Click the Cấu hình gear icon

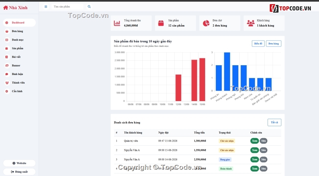point(7,91)
